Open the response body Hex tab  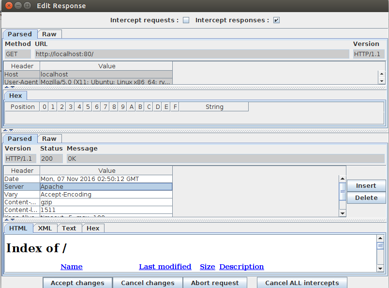pos(93,228)
